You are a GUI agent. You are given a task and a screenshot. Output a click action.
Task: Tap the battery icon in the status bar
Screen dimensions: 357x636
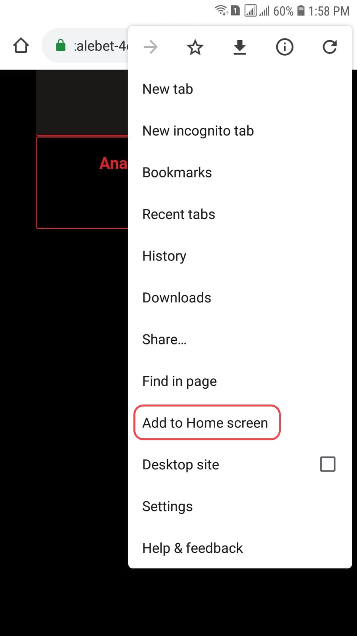[x=301, y=10]
